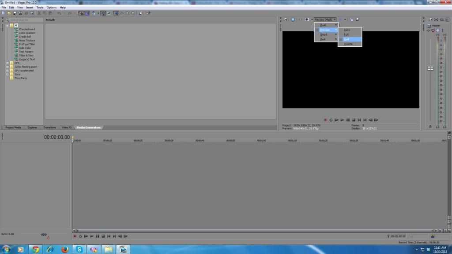This screenshot has height=254, width=452.
Task: Toggle Video Preview on External Monitor
Action: (293, 19)
